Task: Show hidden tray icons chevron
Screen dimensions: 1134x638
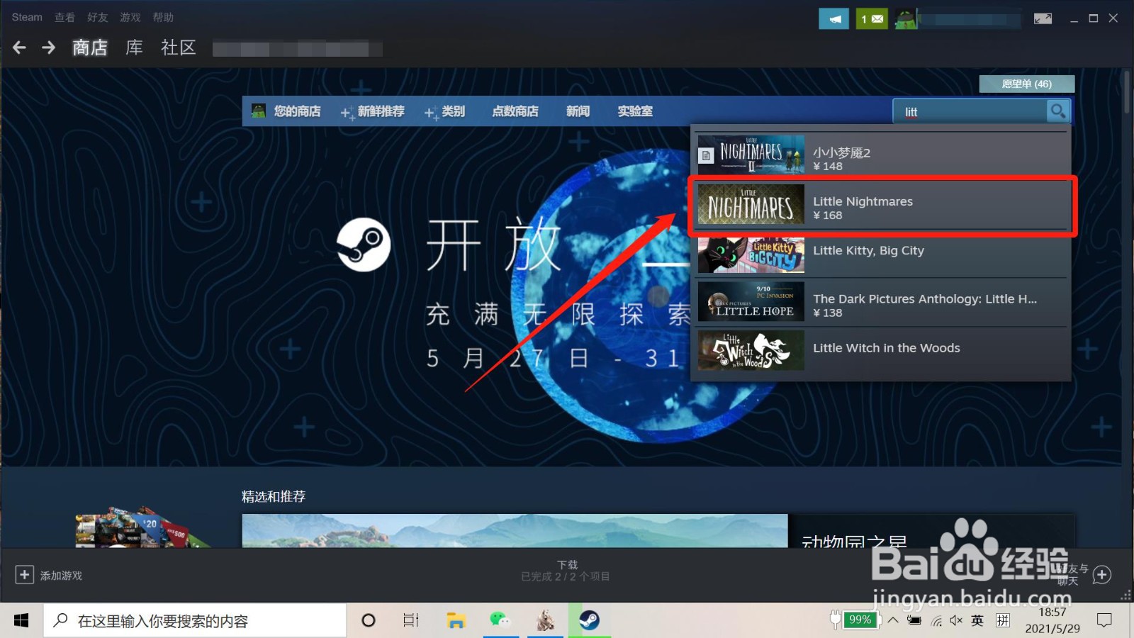Action: click(x=893, y=621)
